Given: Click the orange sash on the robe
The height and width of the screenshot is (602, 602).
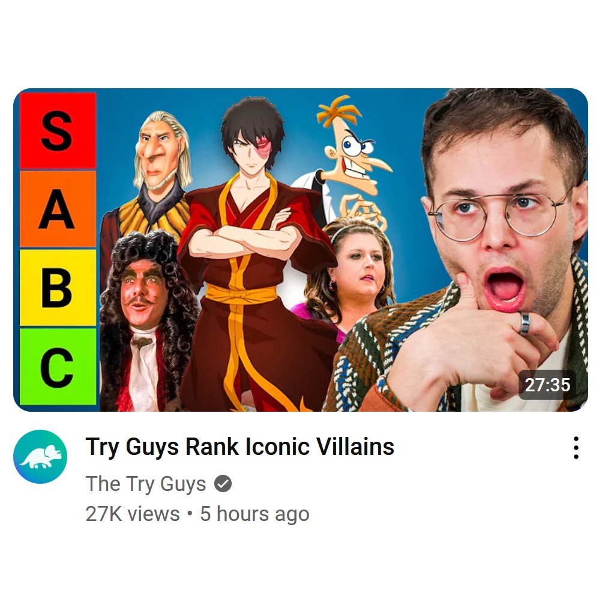Looking at the screenshot, I should [x=241, y=295].
